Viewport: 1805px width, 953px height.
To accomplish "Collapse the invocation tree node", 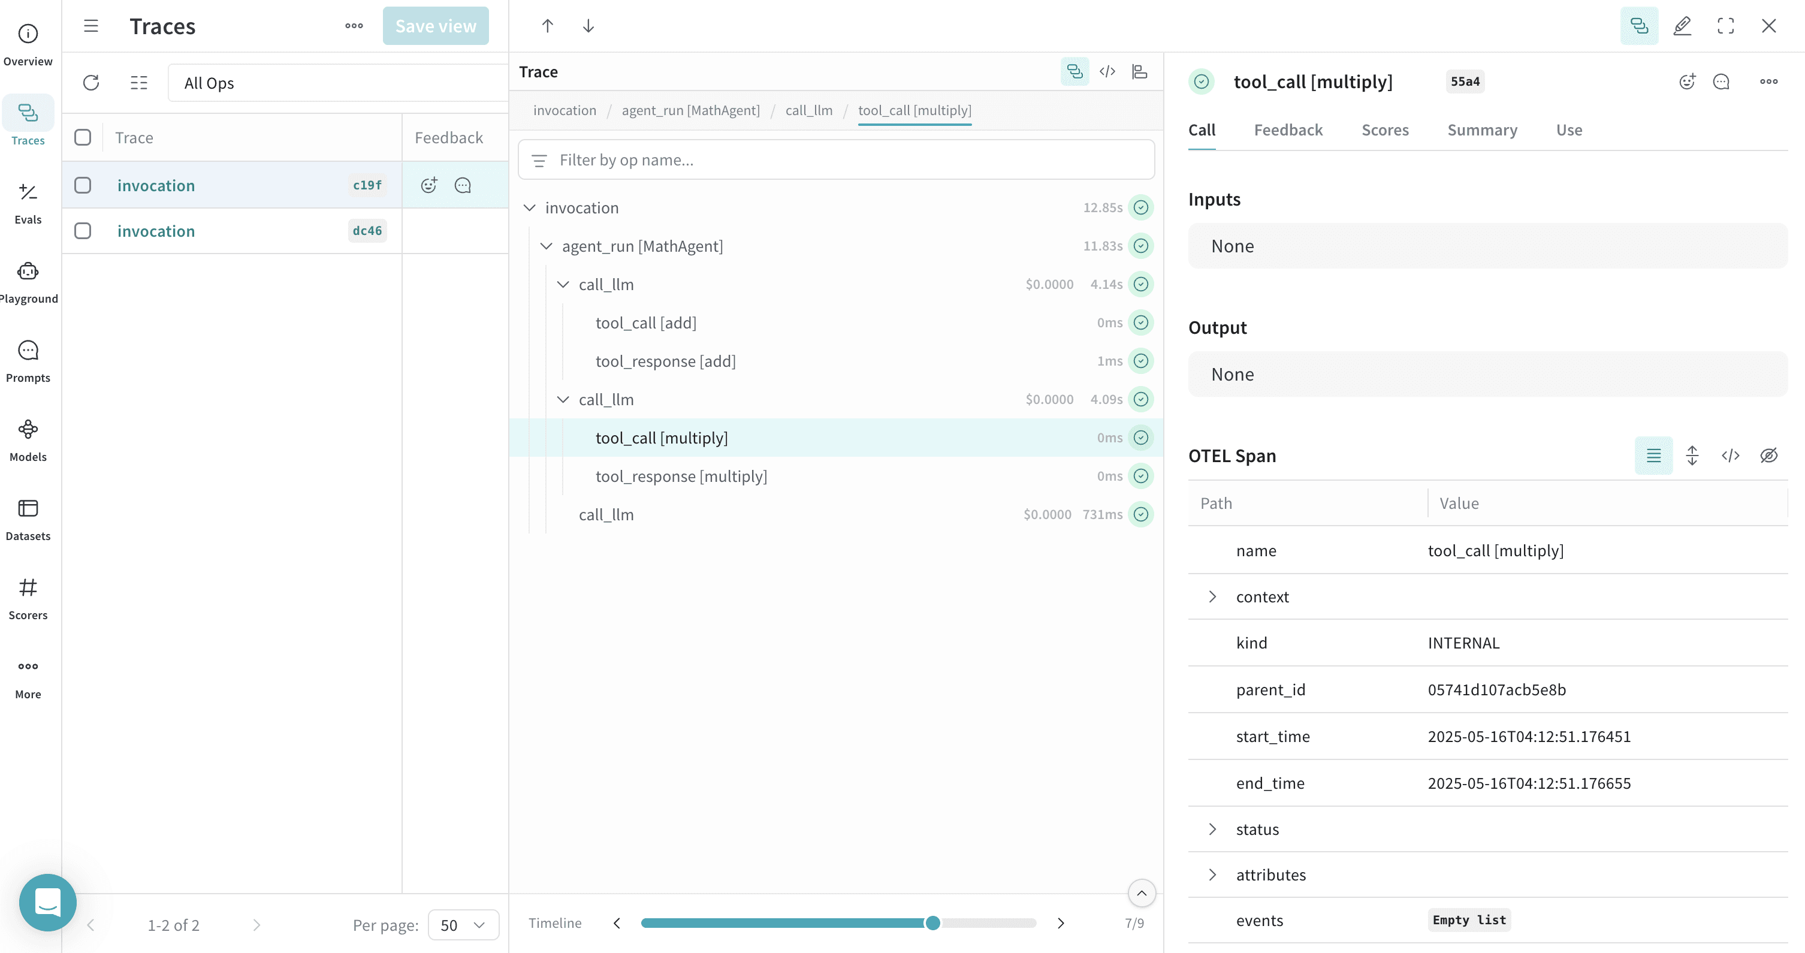I will click(x=530, y=207).
